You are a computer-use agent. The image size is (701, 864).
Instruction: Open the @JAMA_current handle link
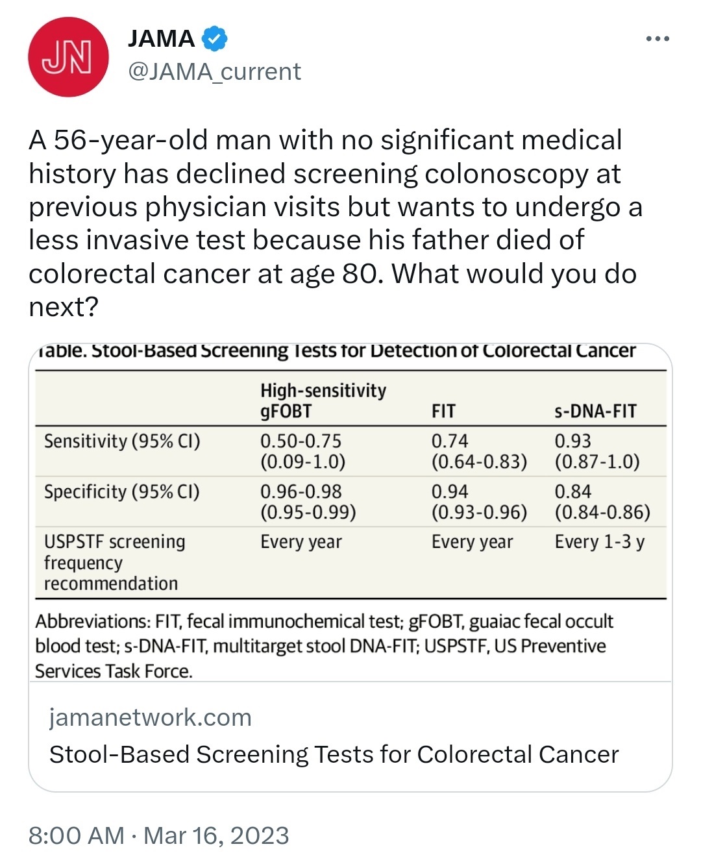(215, 71)
